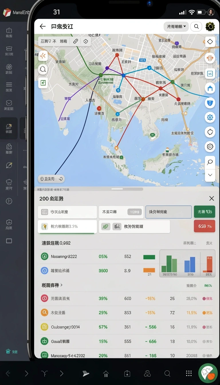Open the row with red circle icon, 39%
Image resolution: width=220 pixels, height=385 pixels.
point(127,298)
